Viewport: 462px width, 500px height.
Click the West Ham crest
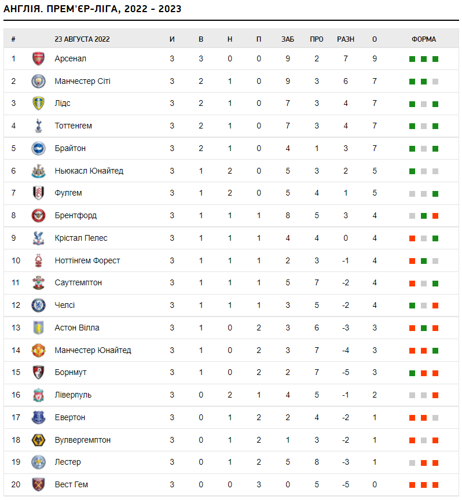click(x=38, y=485)
